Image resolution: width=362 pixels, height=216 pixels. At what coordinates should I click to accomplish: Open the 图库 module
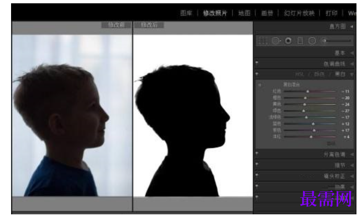point(186,13)
